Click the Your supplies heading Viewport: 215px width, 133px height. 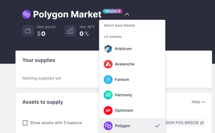[39, 60]
